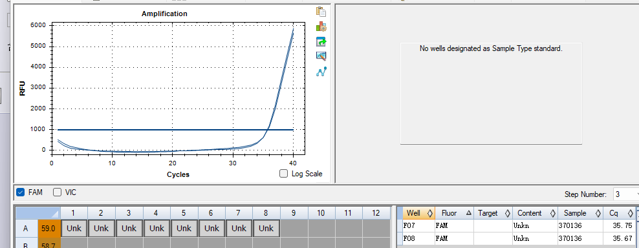Viewport: 639px width, 248px height.
Task: Sort results by the Well column header
Action: [x=419, y=213]
